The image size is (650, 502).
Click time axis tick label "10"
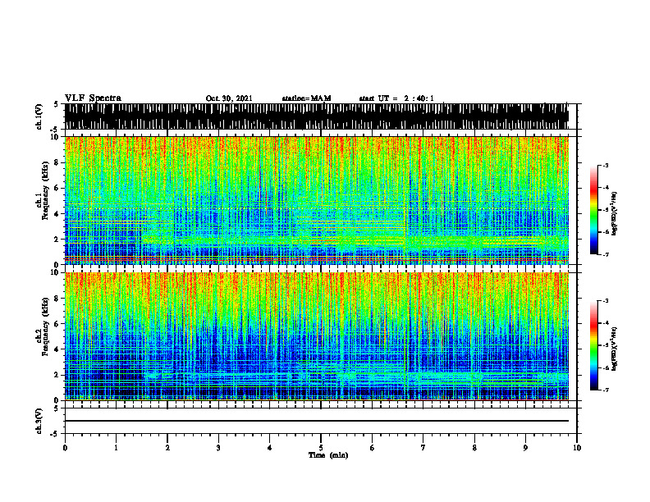(577, 448)
